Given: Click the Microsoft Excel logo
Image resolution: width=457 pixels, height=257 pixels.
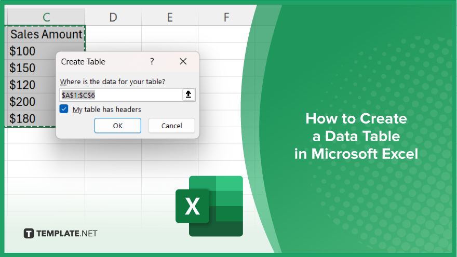Looking at the screenshot, I should [x=209, y=206].
